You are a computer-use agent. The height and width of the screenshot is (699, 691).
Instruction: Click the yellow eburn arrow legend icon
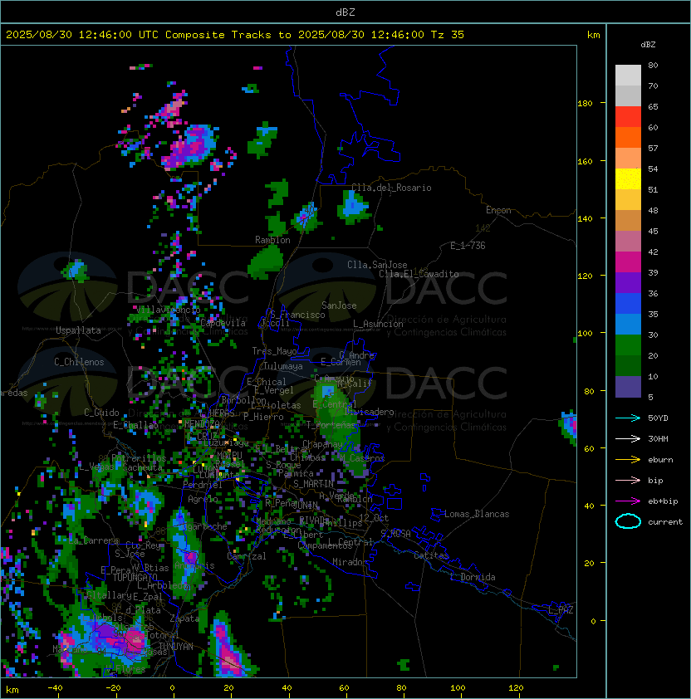[x=628, y=460]
